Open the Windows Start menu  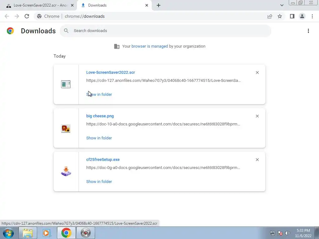click(8, 233)
